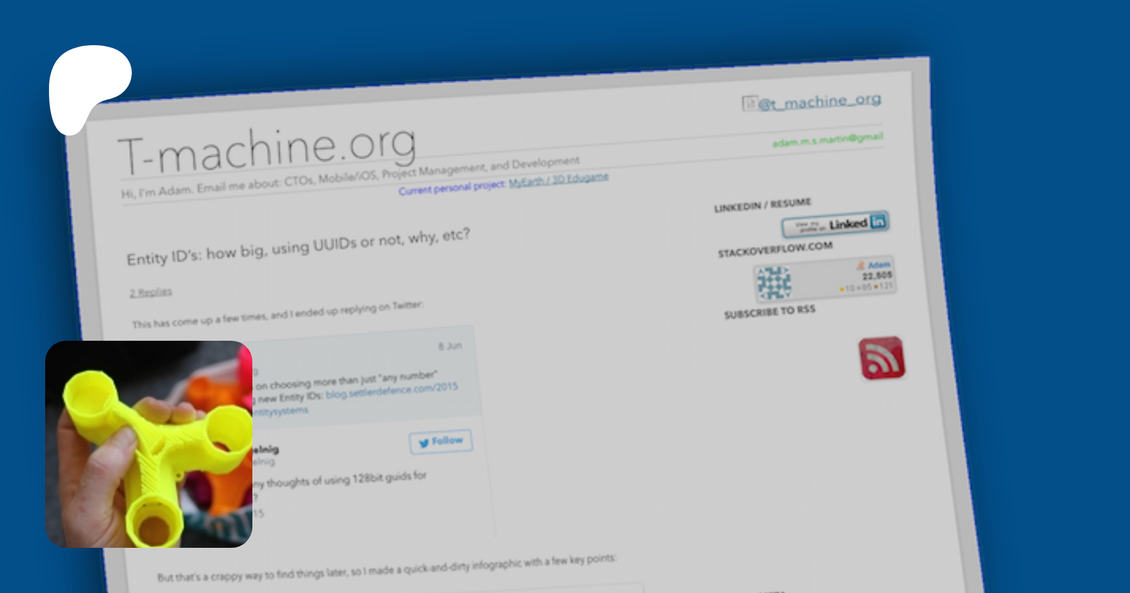Click the Twitter bird on Follow button
This screenshot has height=593, width=1130.
424,443
